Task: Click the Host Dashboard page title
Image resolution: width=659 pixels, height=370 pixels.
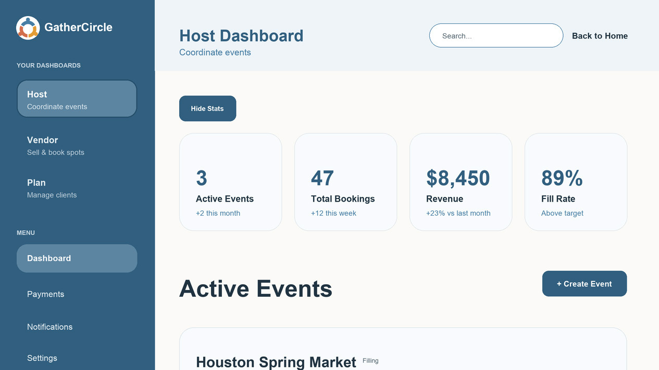Action: pos(241,36)
